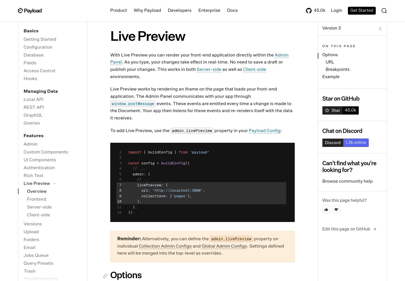This screenshot has height=281, width=405.
Task: Open the Developers menu
Action: point(179,10)
